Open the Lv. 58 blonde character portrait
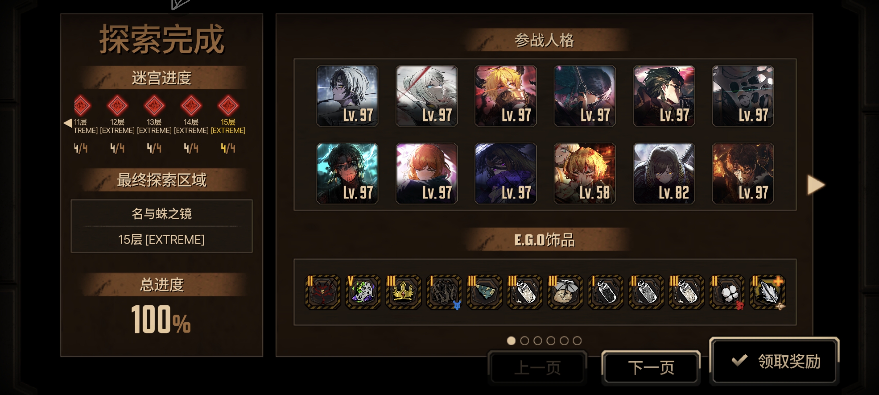 [x=585, y=174]
